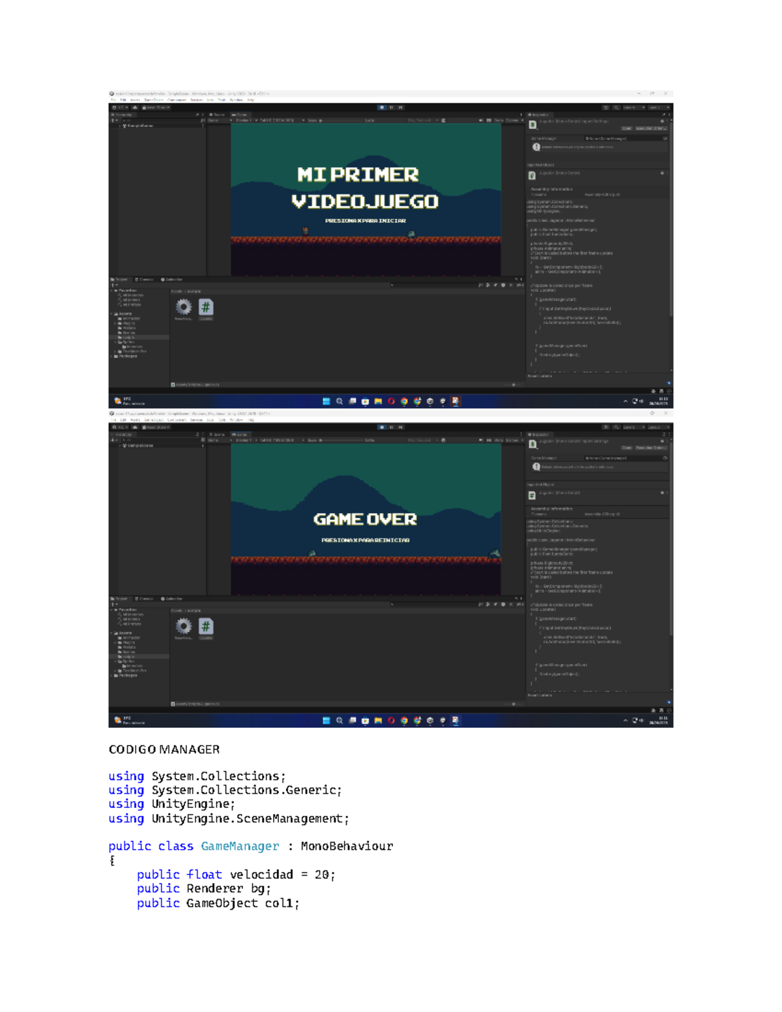Click the Play button in top Unity screenshot
Viewport: 782px width, 1012px height.
point(382,108)
